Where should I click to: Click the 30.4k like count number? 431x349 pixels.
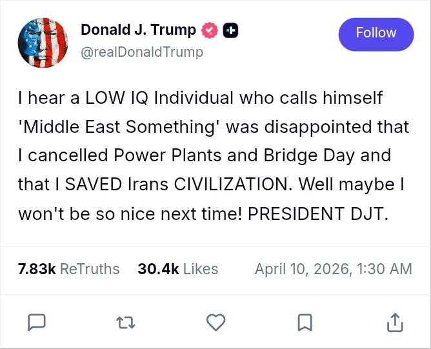point(158,269)
